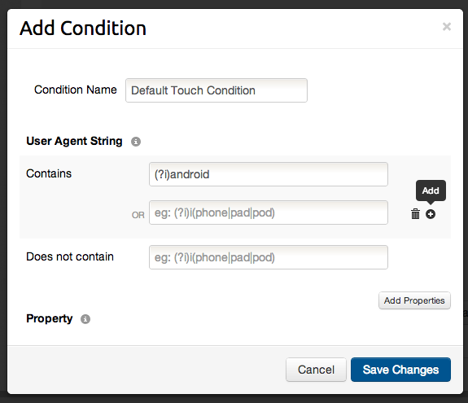This screenshot has width=468, height=403.
Task: Click the trash icon beside the OR field
Action: tap(415, 214)
